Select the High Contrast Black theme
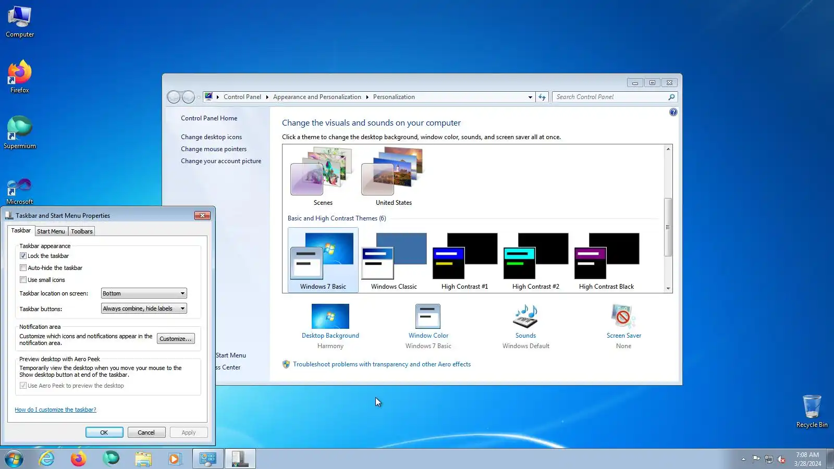834x469 pixels. [606, 261]
